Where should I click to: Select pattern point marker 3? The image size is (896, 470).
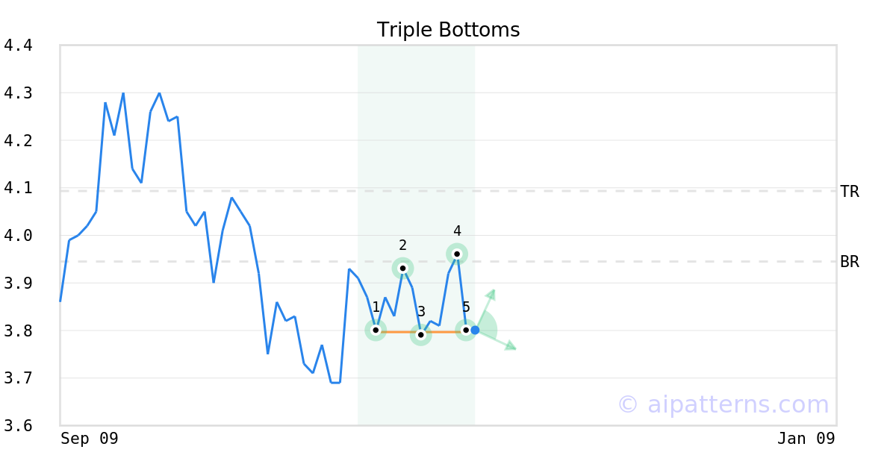[x=421, y=335]
